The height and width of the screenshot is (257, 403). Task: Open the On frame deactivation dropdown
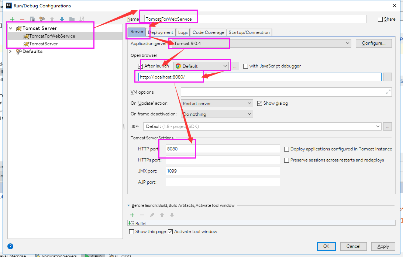point(217,114)
